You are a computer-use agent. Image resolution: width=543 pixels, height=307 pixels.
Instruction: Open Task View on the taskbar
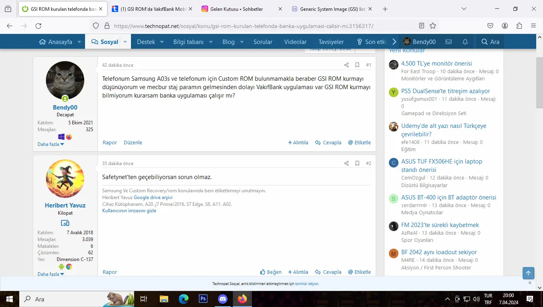[x=144, y=299]
